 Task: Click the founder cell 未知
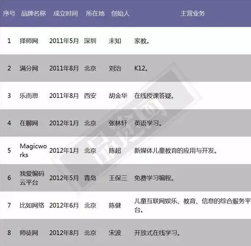tap(115, 41)
